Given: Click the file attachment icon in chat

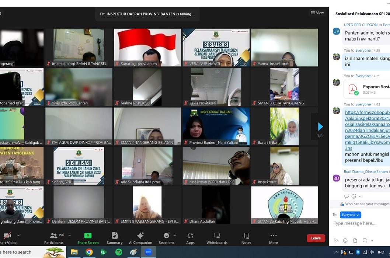Looking at the screenshot, I should [355, 240].
